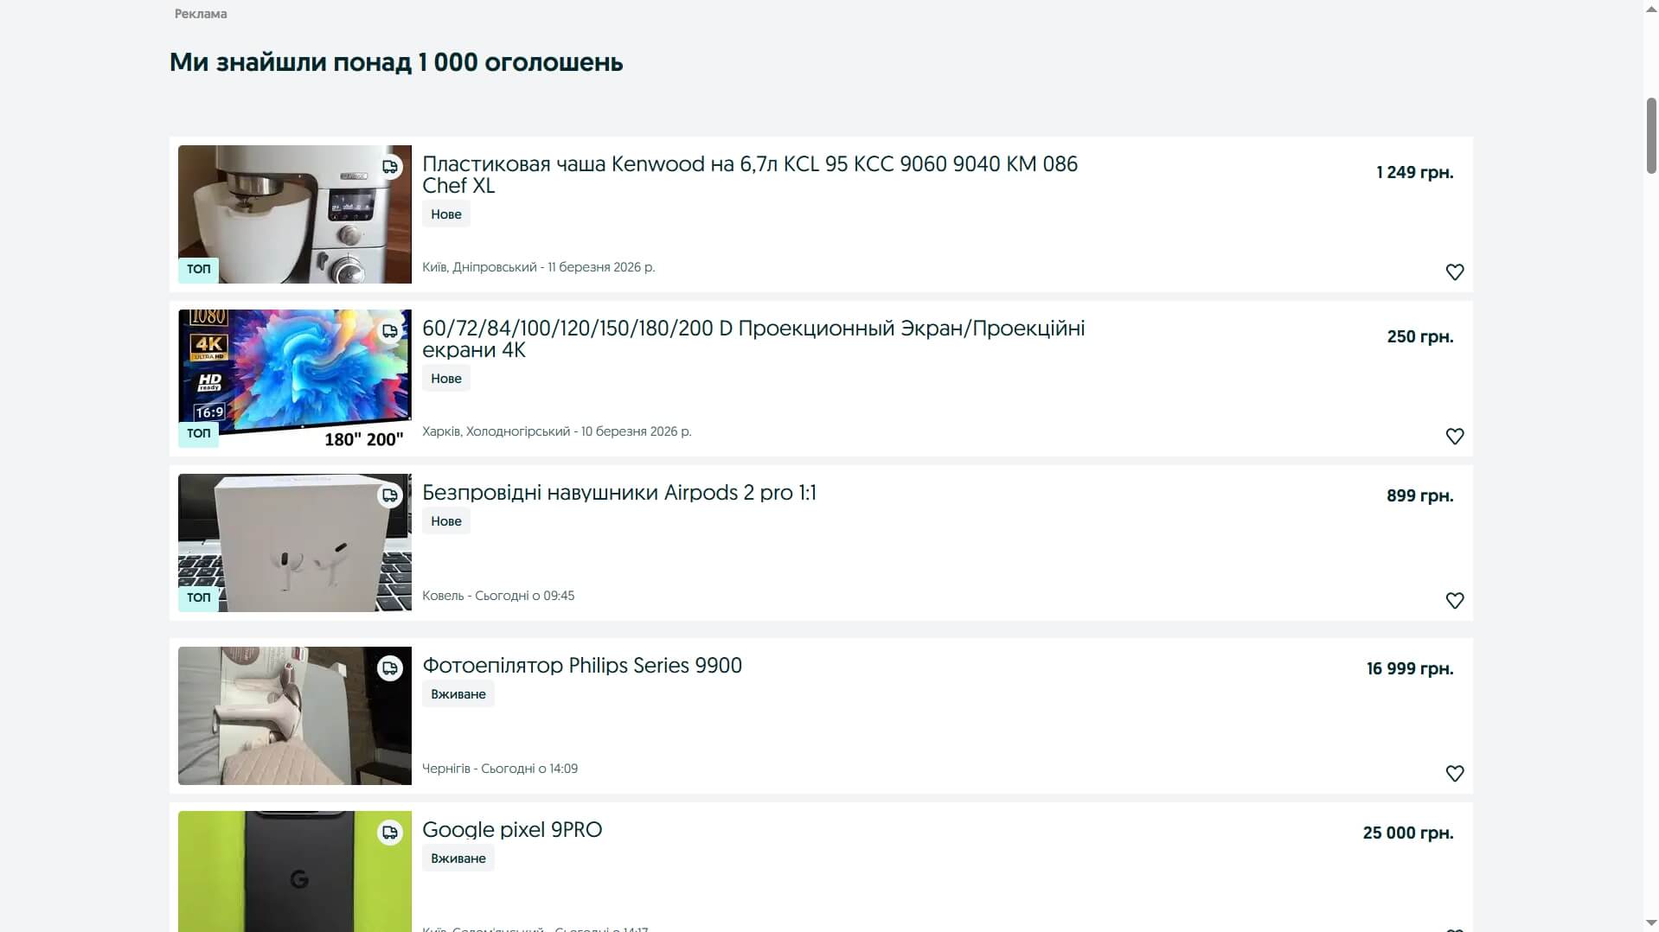Click delivery icon on Philips epilator image

390,668
